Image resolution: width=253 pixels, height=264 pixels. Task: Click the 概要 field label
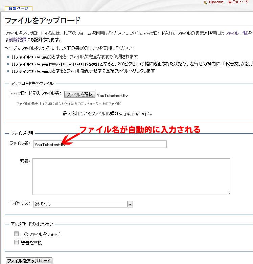[x=25, y=161]
